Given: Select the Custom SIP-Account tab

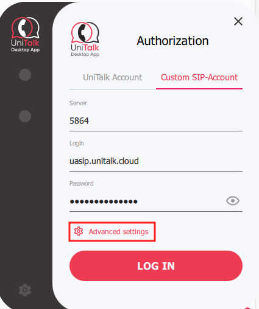Looking at the screenshot, I should coord(199,77).
